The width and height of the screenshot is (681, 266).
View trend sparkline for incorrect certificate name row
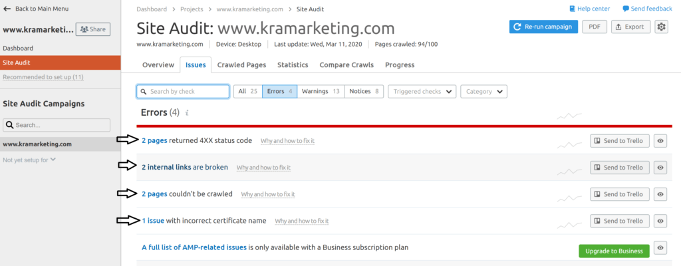569,225
